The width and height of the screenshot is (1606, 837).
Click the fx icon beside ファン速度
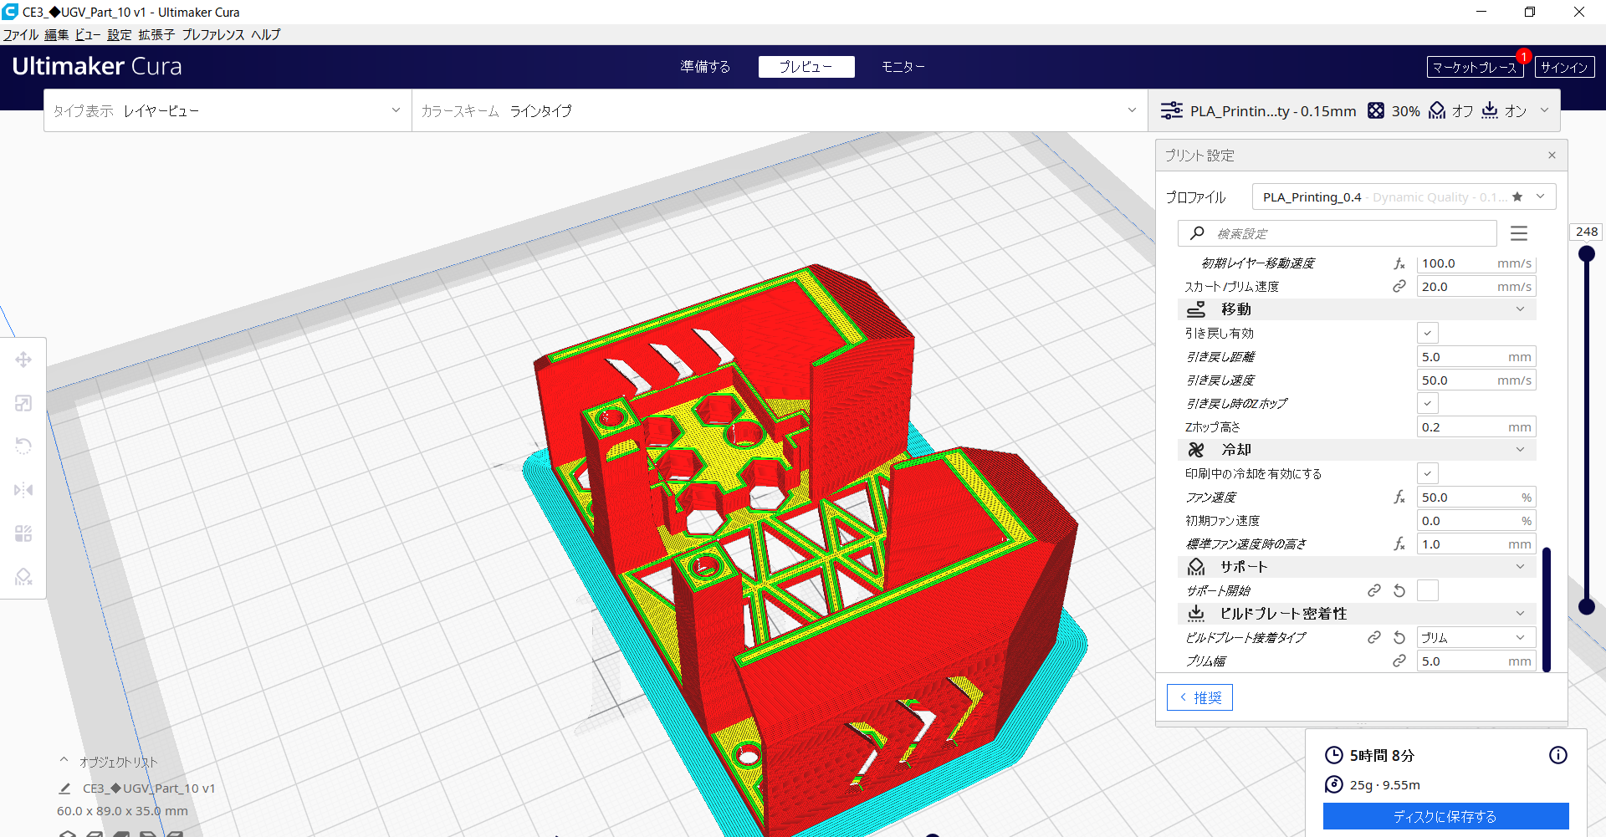pyautogui.click(x=1399, y=498)
